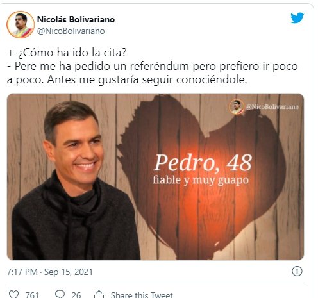
Task: Open Nicolás Bolivariano's round profile avatar
Action: [x=21, y=25]
